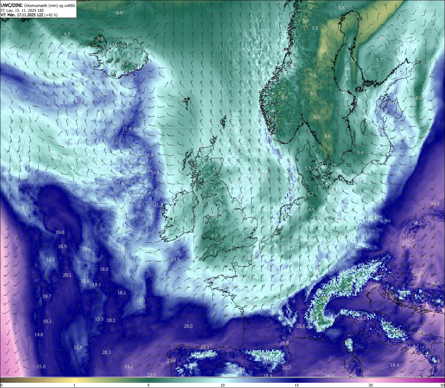Image resolution: width=445 pixels, height=388 pixels.
Task: Click the 20.1 map value
Action: pos(67,275)
